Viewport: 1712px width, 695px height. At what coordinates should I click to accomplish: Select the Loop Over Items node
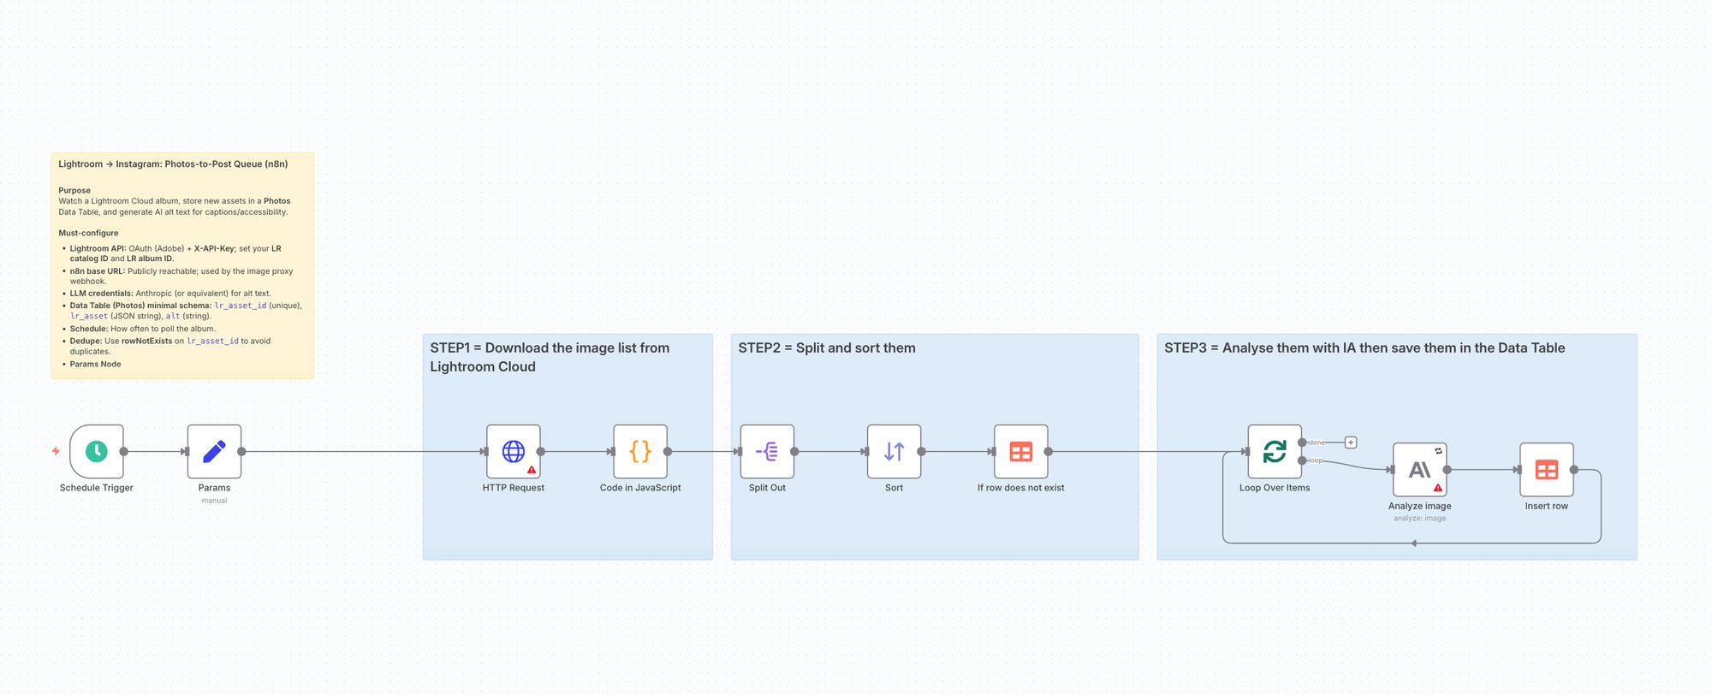(x=1274, y=451)
